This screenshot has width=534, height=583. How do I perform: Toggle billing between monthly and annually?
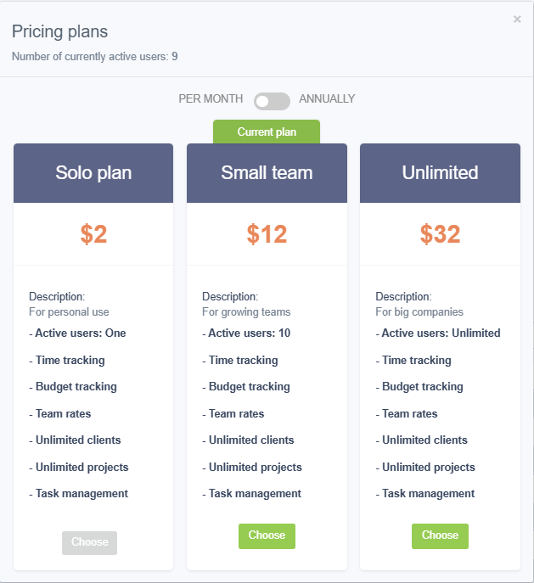(272, 101)
